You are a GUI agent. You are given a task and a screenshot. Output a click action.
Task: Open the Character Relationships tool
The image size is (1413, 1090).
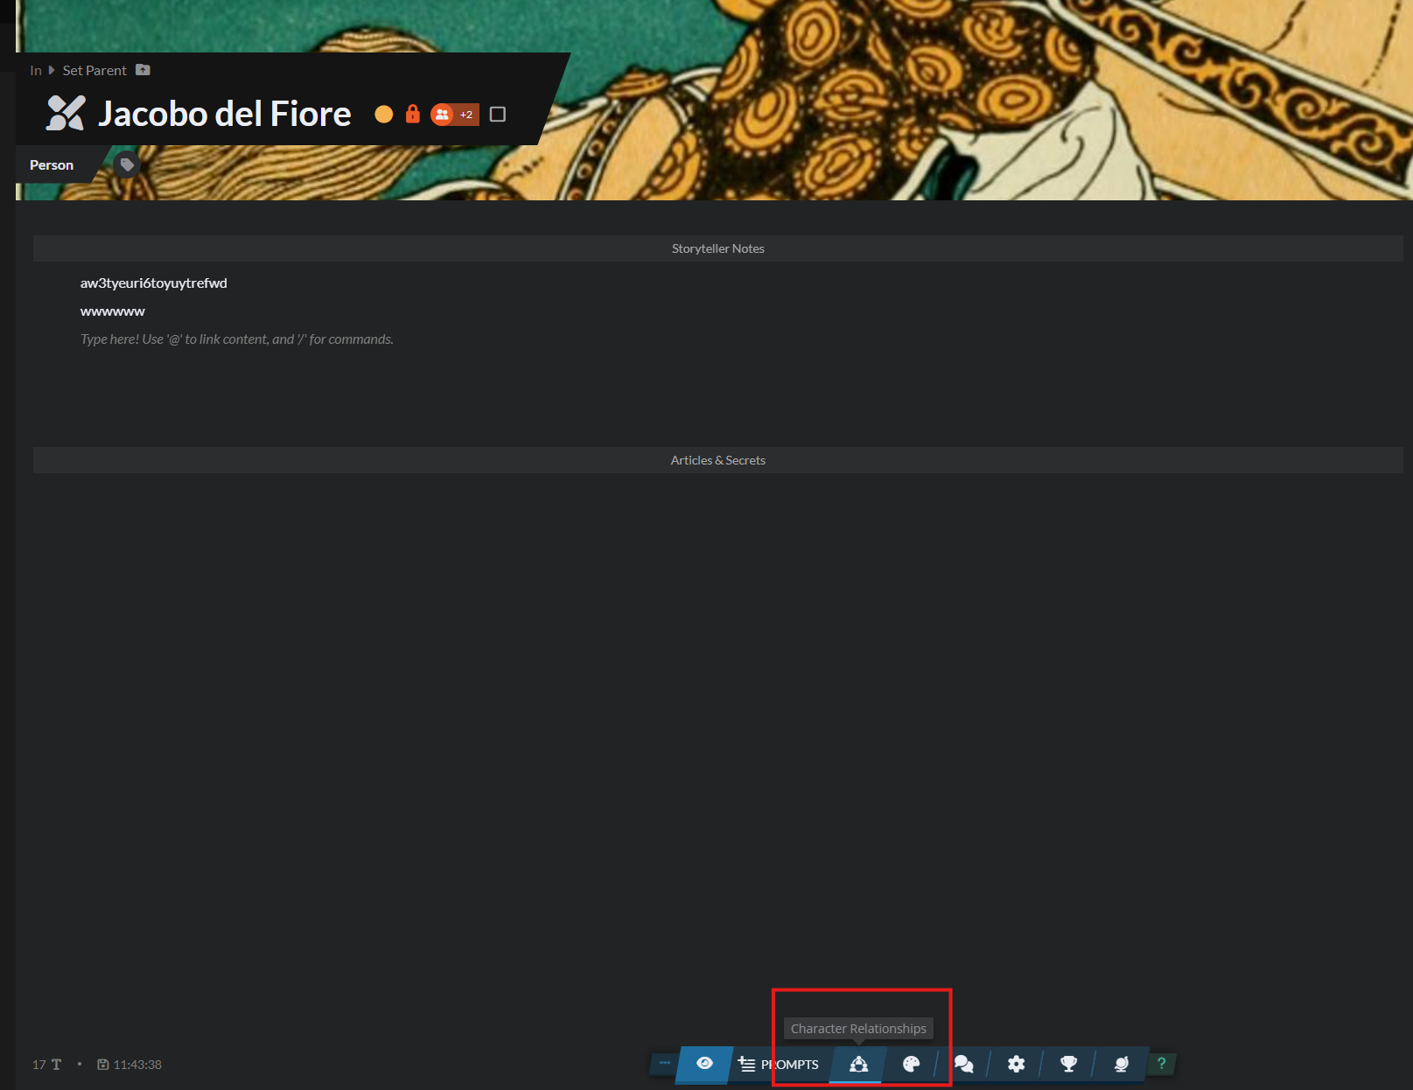pyautogui.click(x=858, y=1064)
